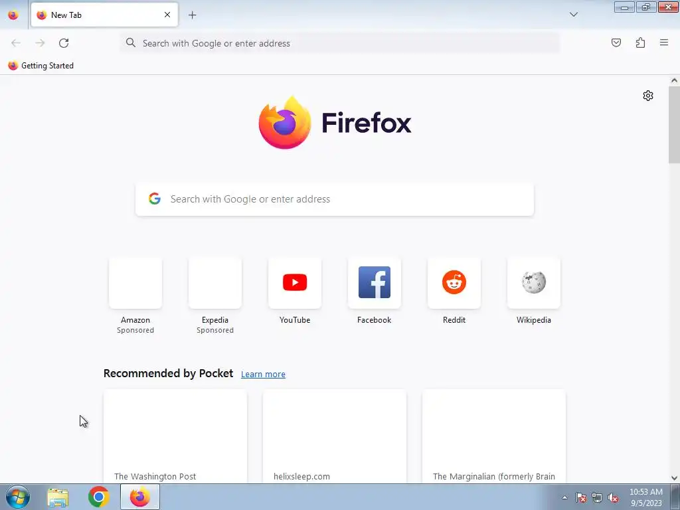Go forward with the forward arrow
The height and width of the screenshot is (510, 680).
coord(40,43)
